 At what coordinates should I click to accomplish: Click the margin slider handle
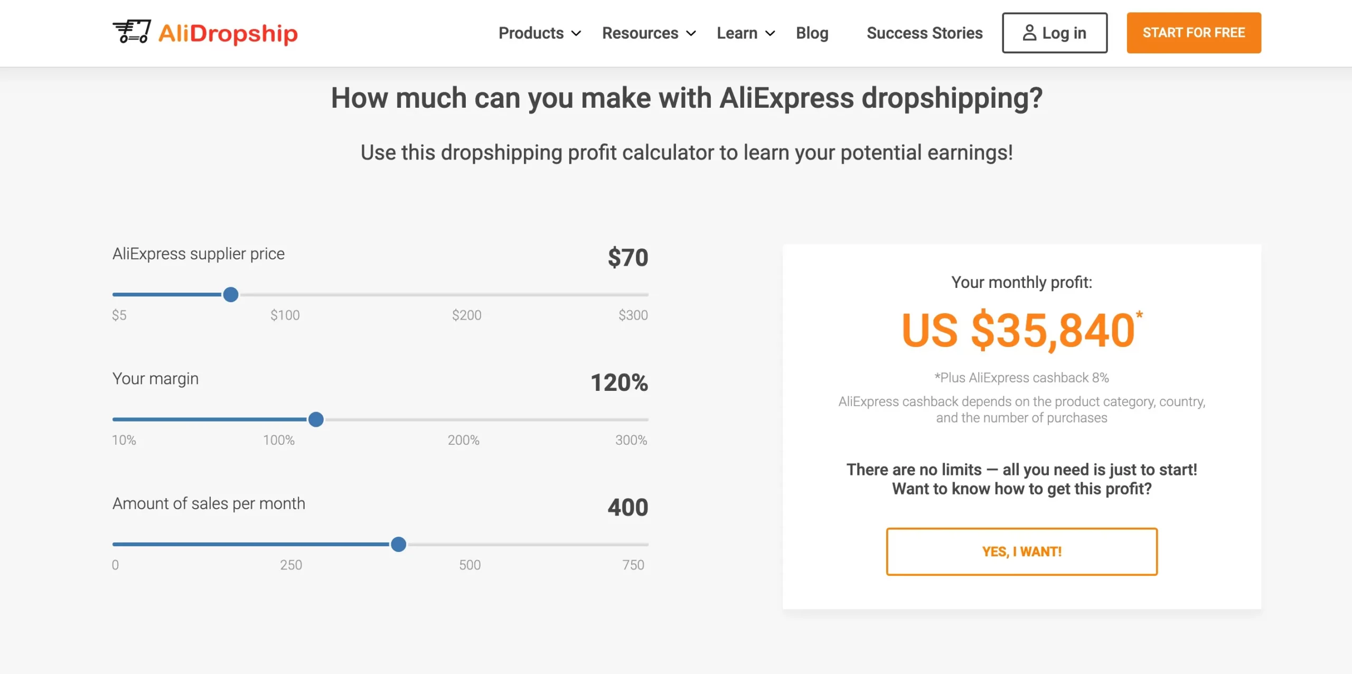[315, 419]
